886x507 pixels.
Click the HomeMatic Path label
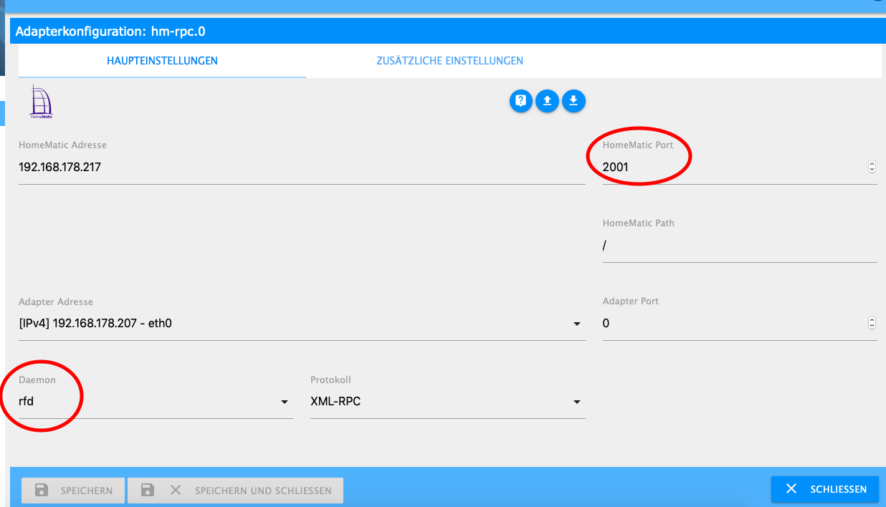[638, 223]
